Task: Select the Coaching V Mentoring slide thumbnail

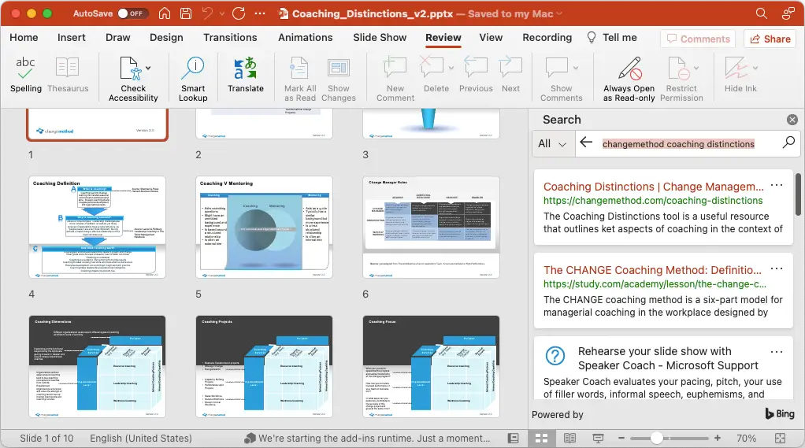Action: [264, 228]
